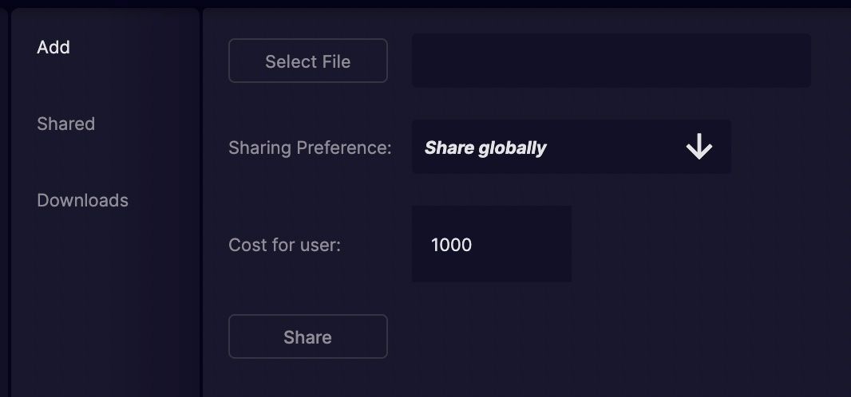Click the Share globally italic text
This screenshot has width=851, height=397.
[485, 147]
